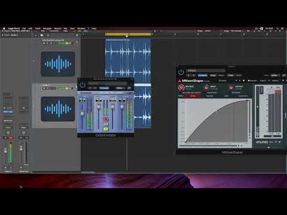Click the first red MWaveShaper knob
This screenshot has height=215, width=287.
(x=181, y=88)
